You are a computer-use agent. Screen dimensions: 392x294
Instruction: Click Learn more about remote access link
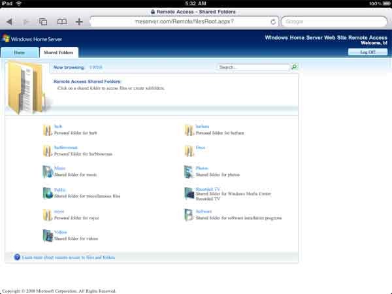point(69,257)
